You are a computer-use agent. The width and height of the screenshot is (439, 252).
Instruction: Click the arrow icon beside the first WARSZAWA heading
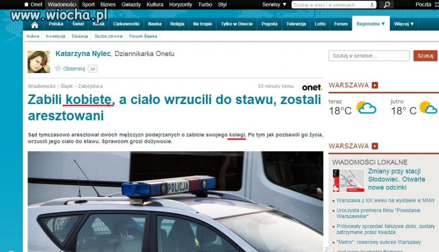(x=375, y=85)
